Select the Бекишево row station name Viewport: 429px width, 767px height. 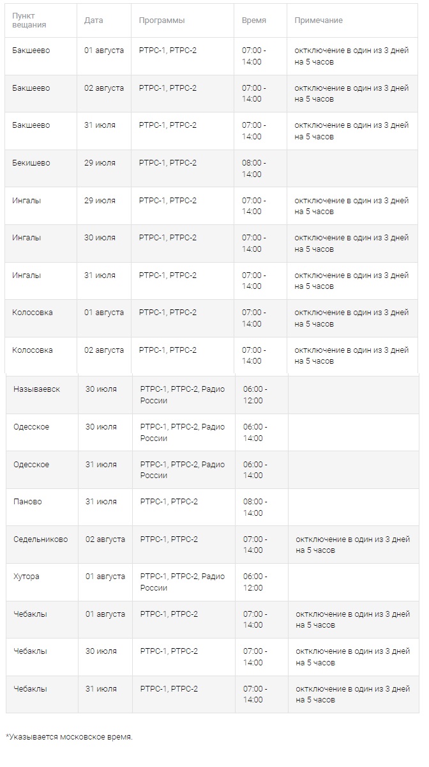[x=31, y=163]
